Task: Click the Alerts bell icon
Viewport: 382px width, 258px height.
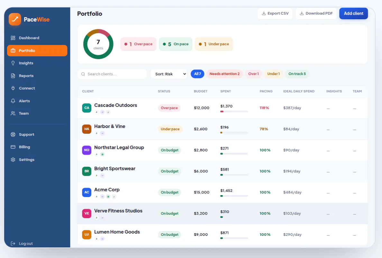Action: point(13,101)
